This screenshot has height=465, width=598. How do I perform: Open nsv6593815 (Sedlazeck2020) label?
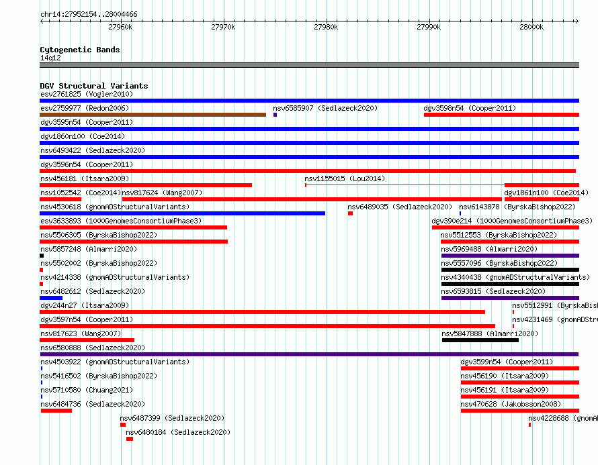(x=493, y=291)
